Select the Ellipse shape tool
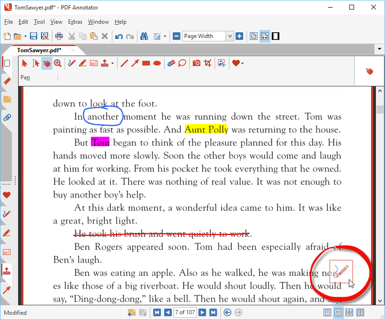This screenshot has width=385, height=320. point(157,64)
